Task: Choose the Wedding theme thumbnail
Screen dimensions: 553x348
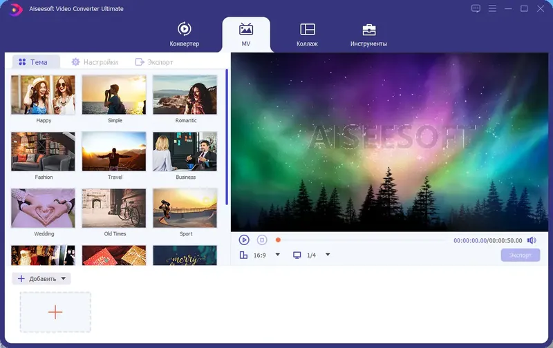Action: point(43,208)
